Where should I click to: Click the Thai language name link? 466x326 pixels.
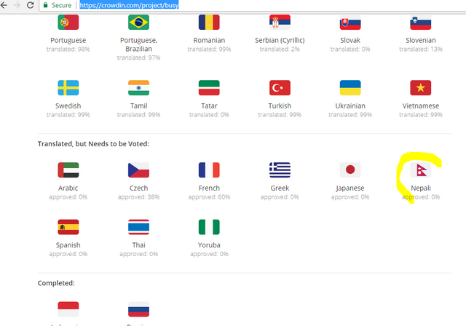pyautogui.click(x=138, y=245)
